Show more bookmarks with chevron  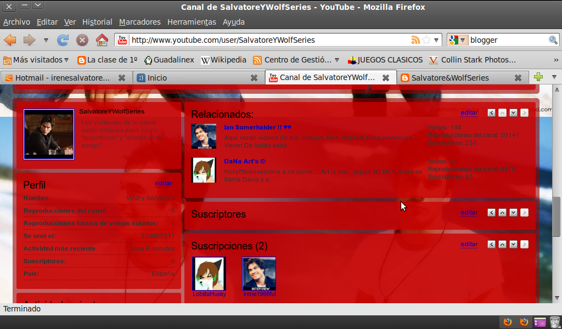pyautogui.click(x=556, y=60)
